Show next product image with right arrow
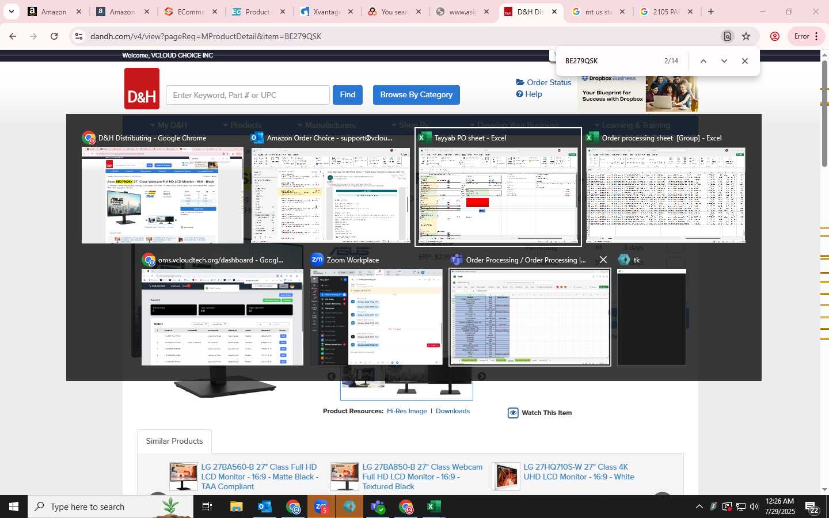 [482, 376]
